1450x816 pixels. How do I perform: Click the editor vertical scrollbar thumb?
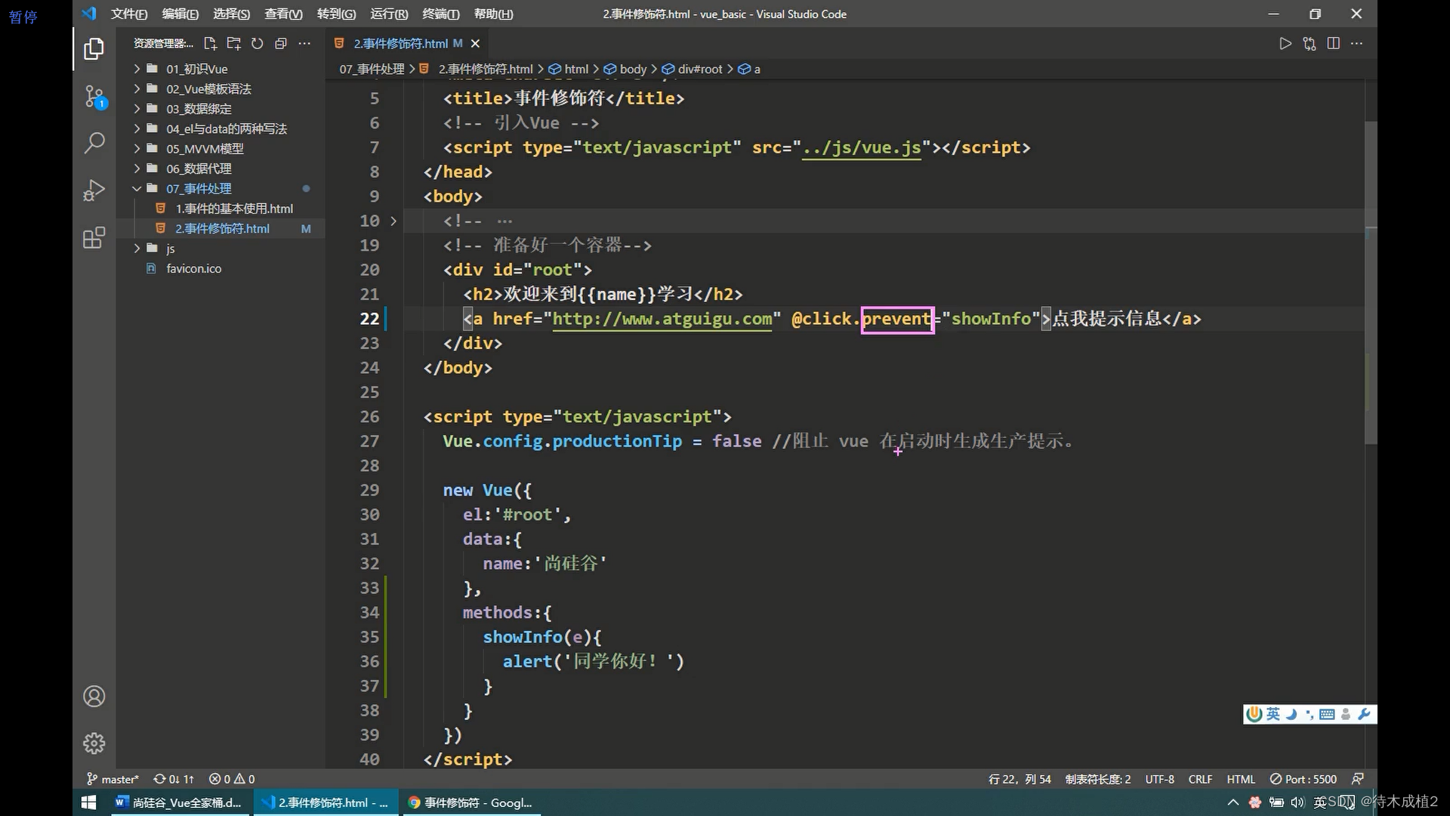1371,283
